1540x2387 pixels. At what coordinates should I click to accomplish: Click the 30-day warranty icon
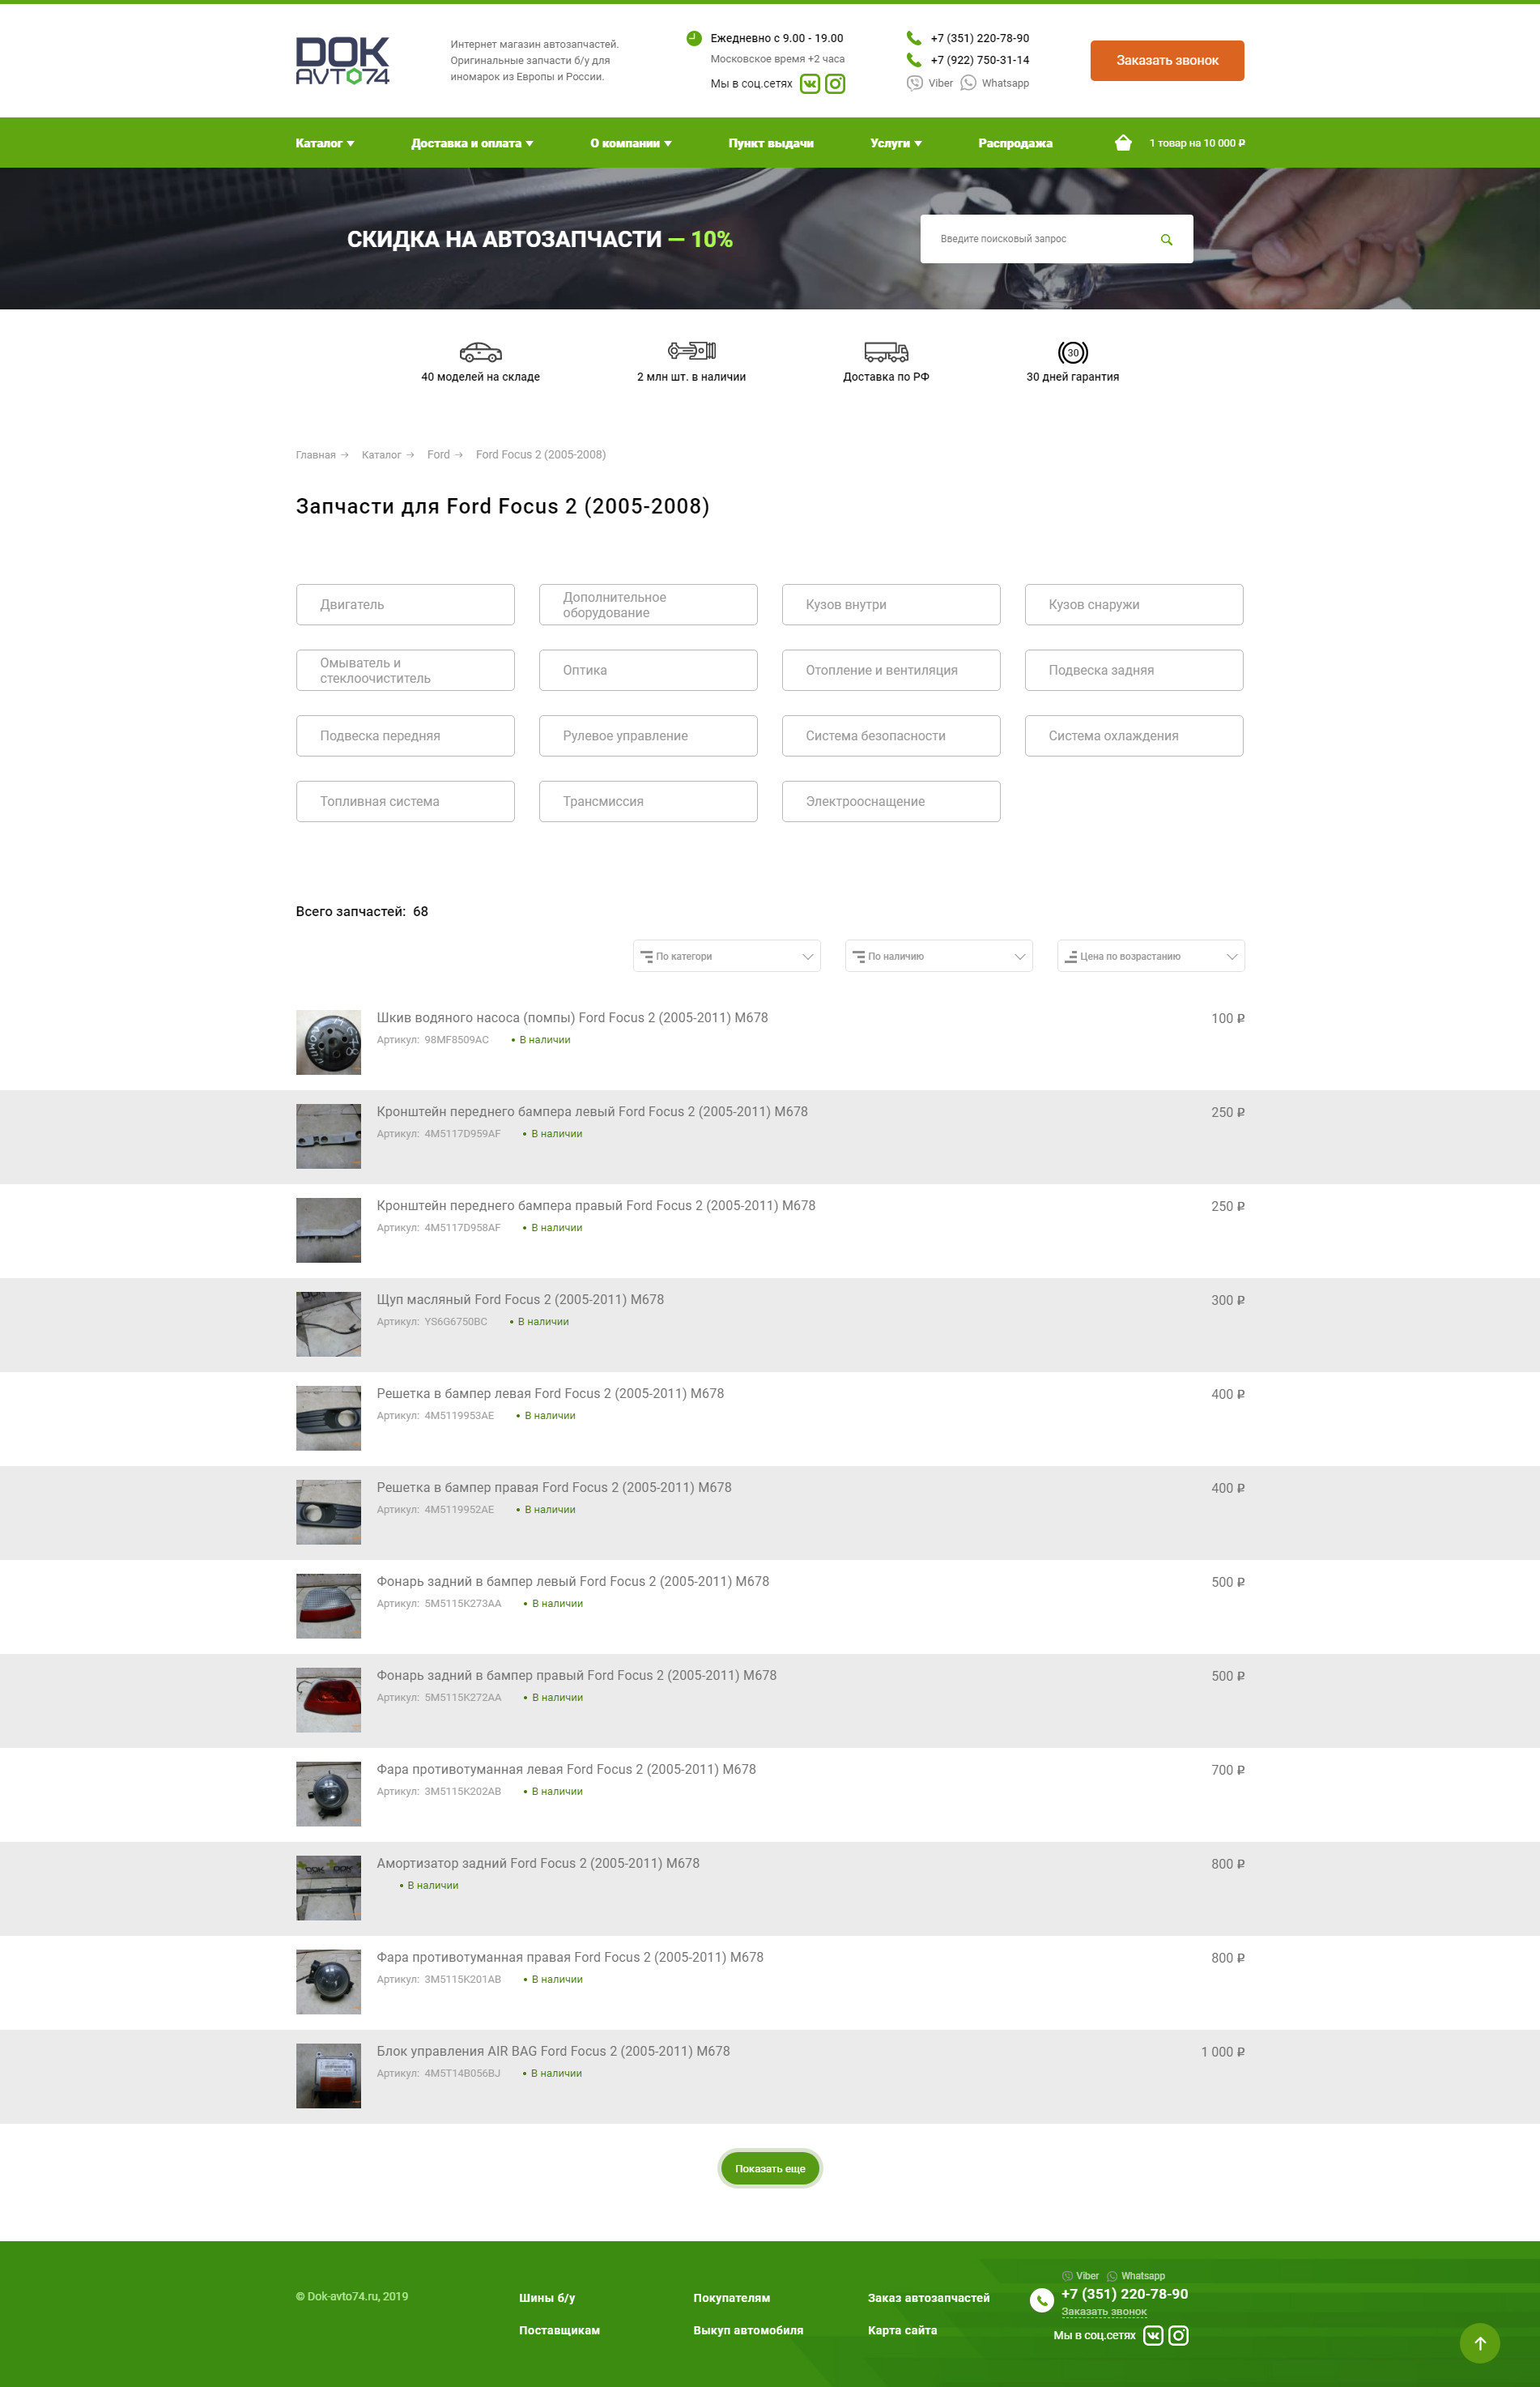[x=1073, y=352]
